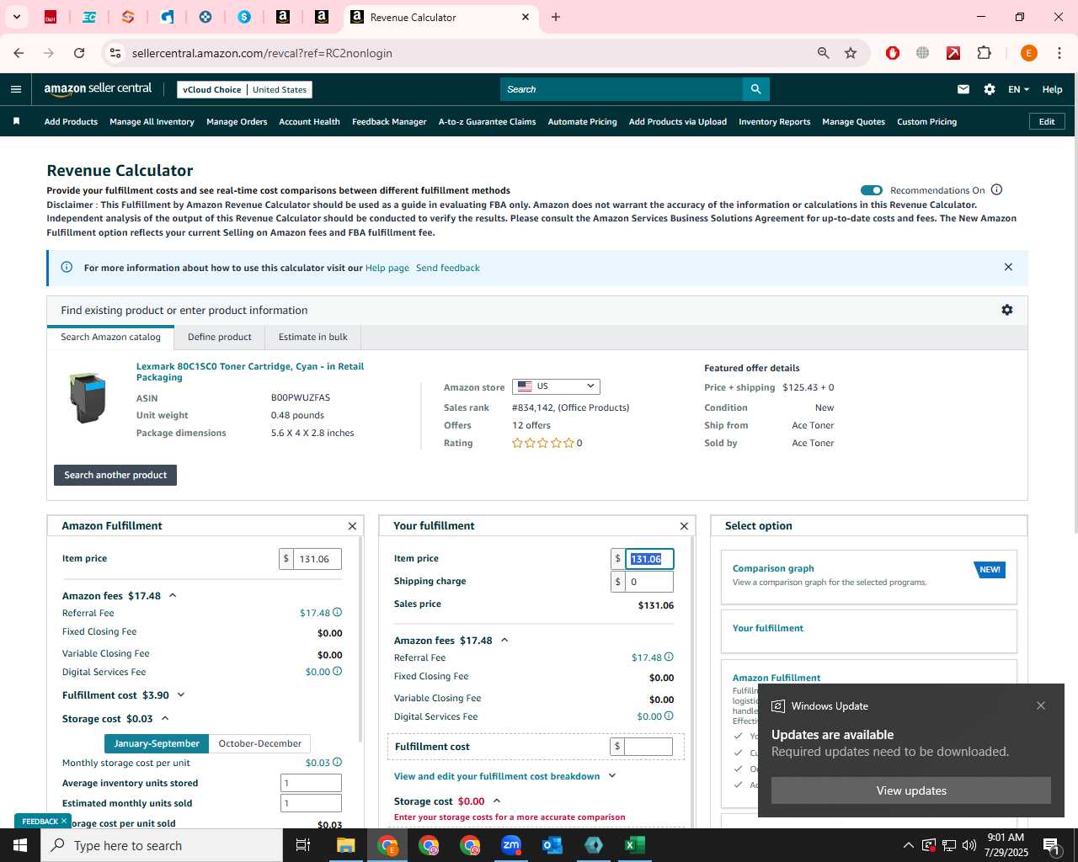1078x862 pixels.
Task: Click the info icon next to Recommendations On
Action: [997, 189]
